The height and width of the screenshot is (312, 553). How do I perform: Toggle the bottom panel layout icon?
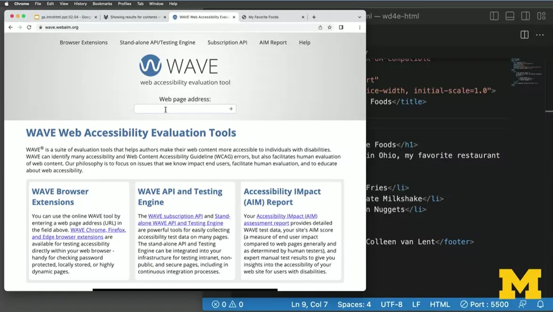(510, 16)
